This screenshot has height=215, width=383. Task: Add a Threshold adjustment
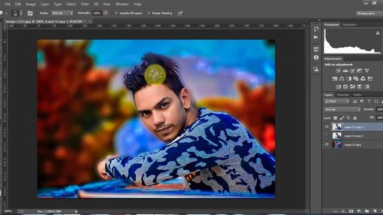352,87
